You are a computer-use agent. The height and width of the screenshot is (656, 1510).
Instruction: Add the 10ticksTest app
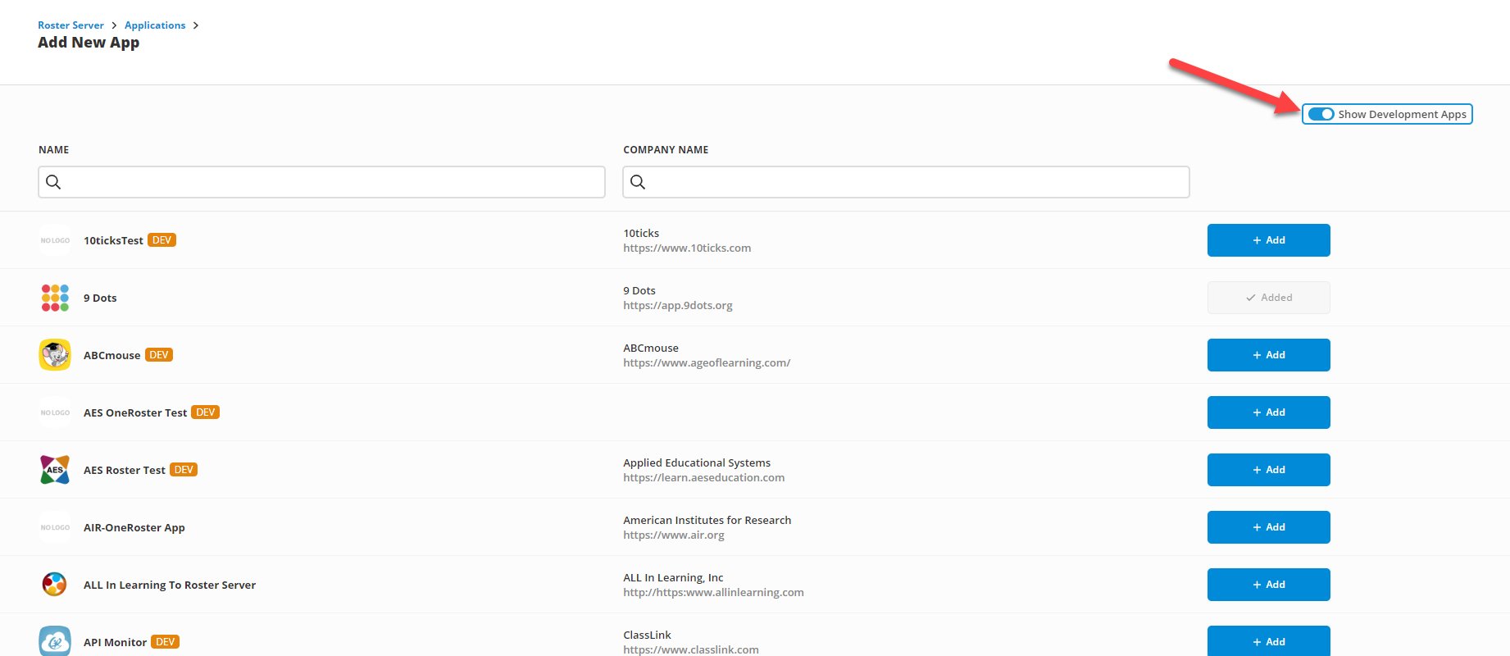pos(1268,240)
